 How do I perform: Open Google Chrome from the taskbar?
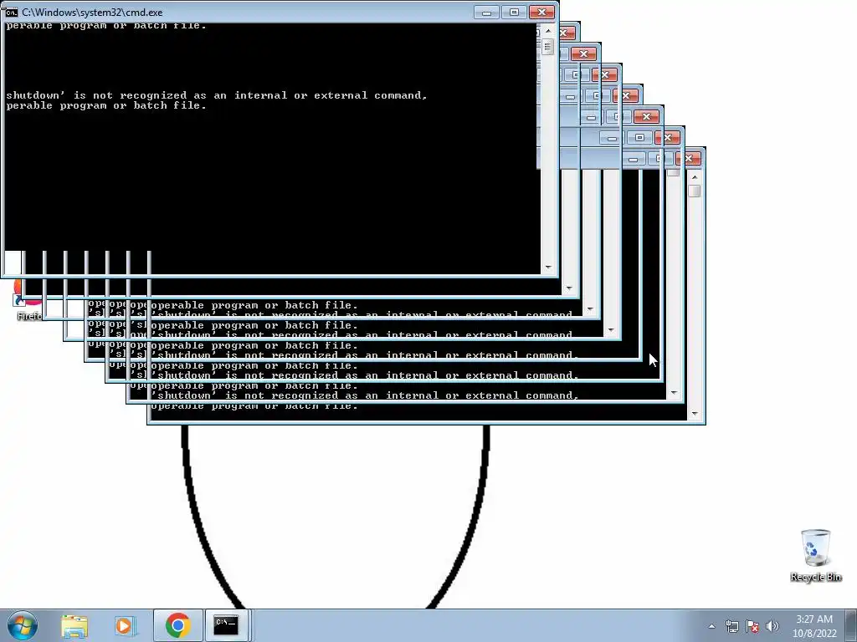pyautogui.click(x=177, y=625)
